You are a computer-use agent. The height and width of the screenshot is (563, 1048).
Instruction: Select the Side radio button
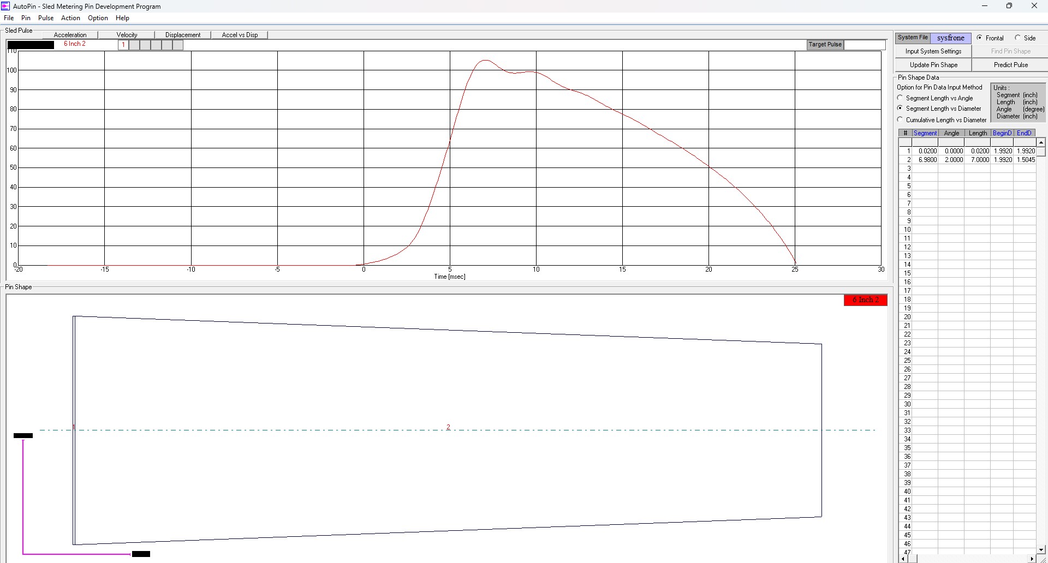click(1017, 38)
